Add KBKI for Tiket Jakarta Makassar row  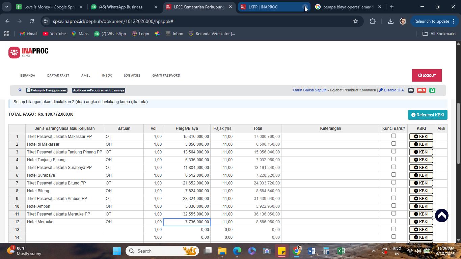421,137
